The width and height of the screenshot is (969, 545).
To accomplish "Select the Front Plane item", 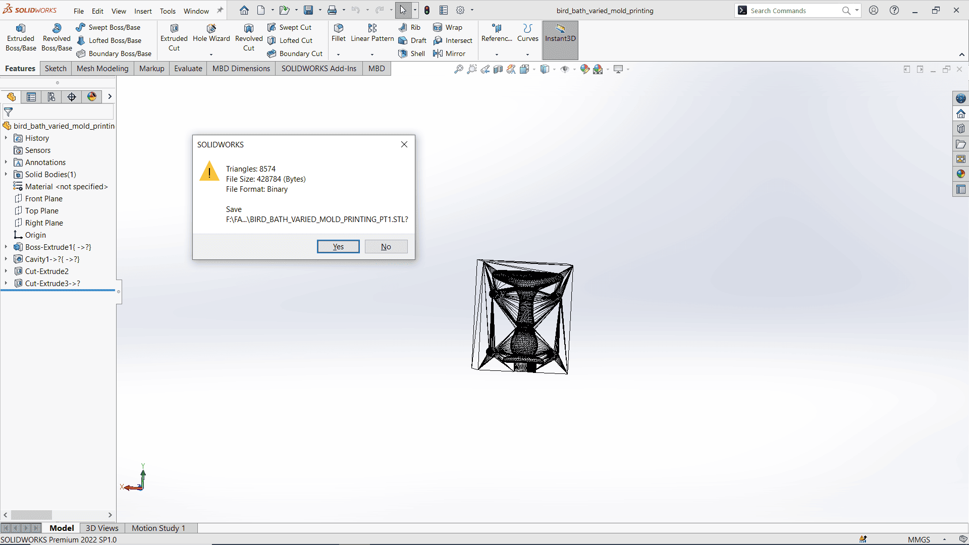I will (44, 199).
